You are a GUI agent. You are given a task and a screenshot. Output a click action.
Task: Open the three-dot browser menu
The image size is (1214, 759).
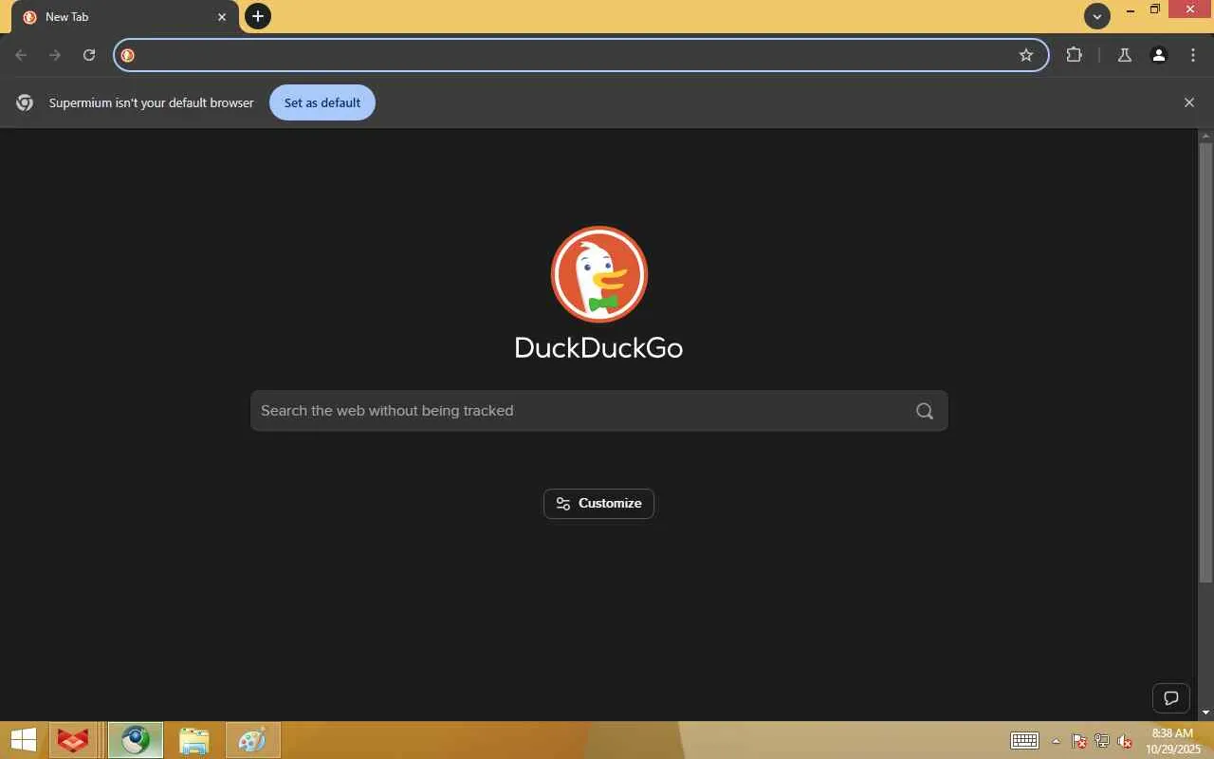[1193, 55]
